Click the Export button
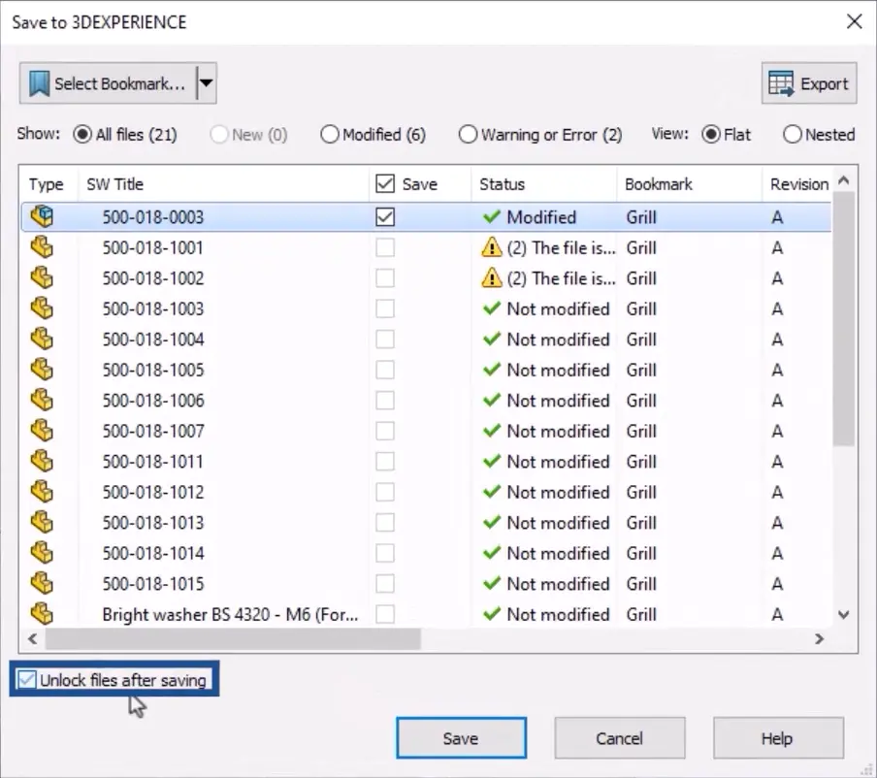The image size is (877, 778). click(809, 83)
